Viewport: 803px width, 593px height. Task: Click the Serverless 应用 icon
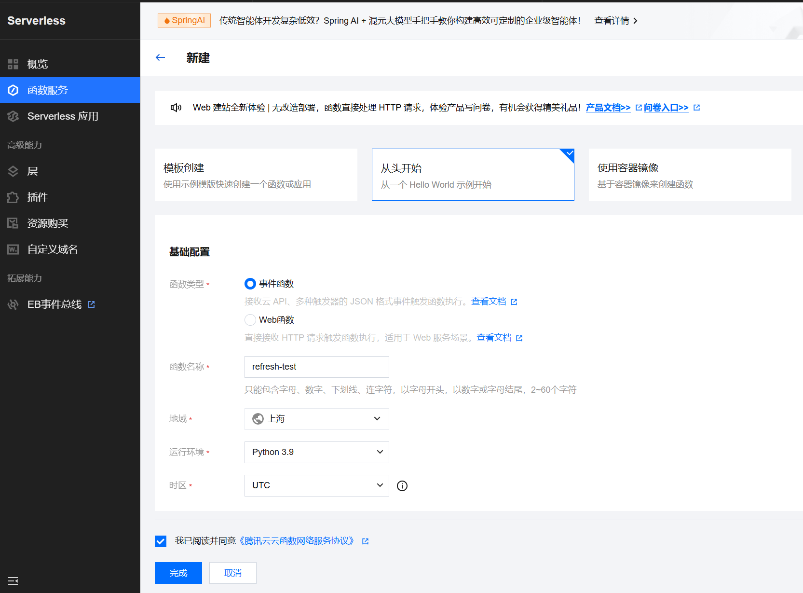coord(13,116)
